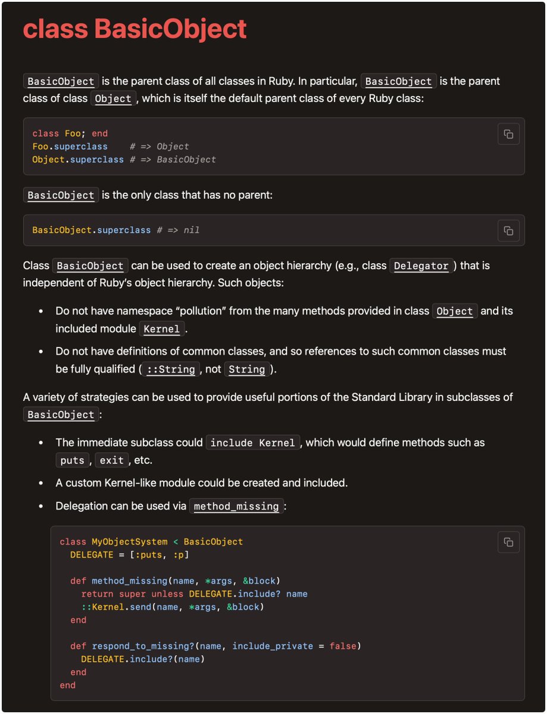Click the 'puts' inline code
This screenshot has width=547, height=714.
(73, 461)
